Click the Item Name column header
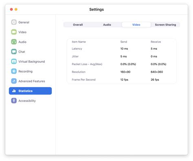Viewport: 193px width, 161px height. point(79,42)
